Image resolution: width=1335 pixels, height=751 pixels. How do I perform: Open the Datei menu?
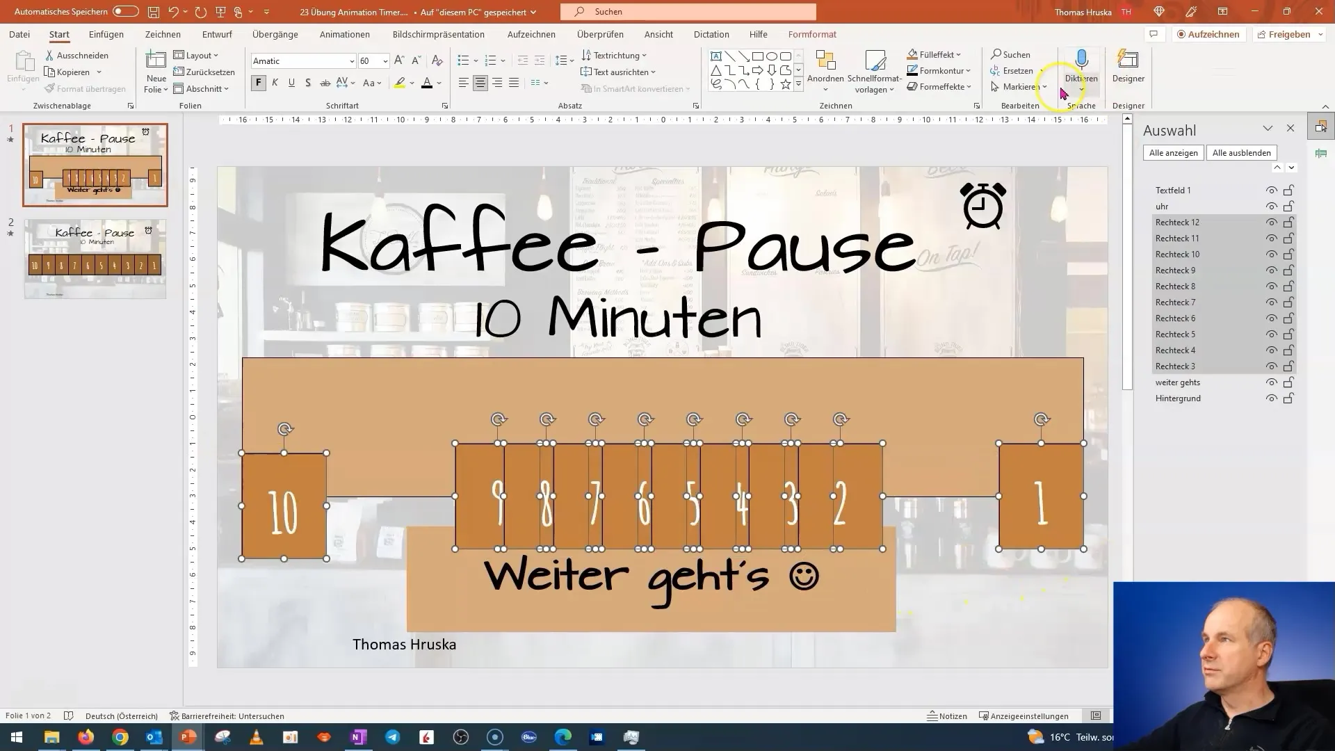(19, 34)
